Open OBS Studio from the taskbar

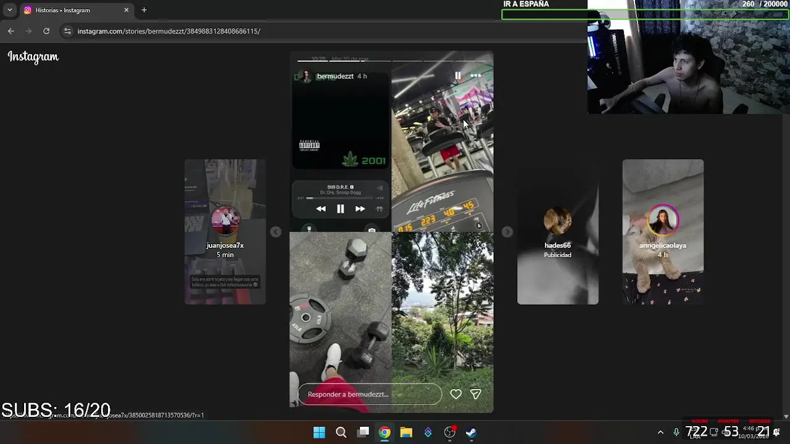[x=450, y=432]
